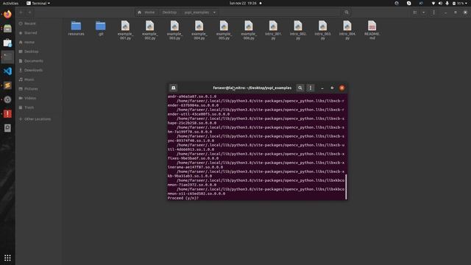This screenshot has width=471, height=265.
Task: Select Videos in the Files sidebar
Action: 39,98
